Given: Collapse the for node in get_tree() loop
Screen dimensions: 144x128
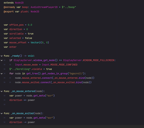Looking at the screenshot, I should pos(2,73).
